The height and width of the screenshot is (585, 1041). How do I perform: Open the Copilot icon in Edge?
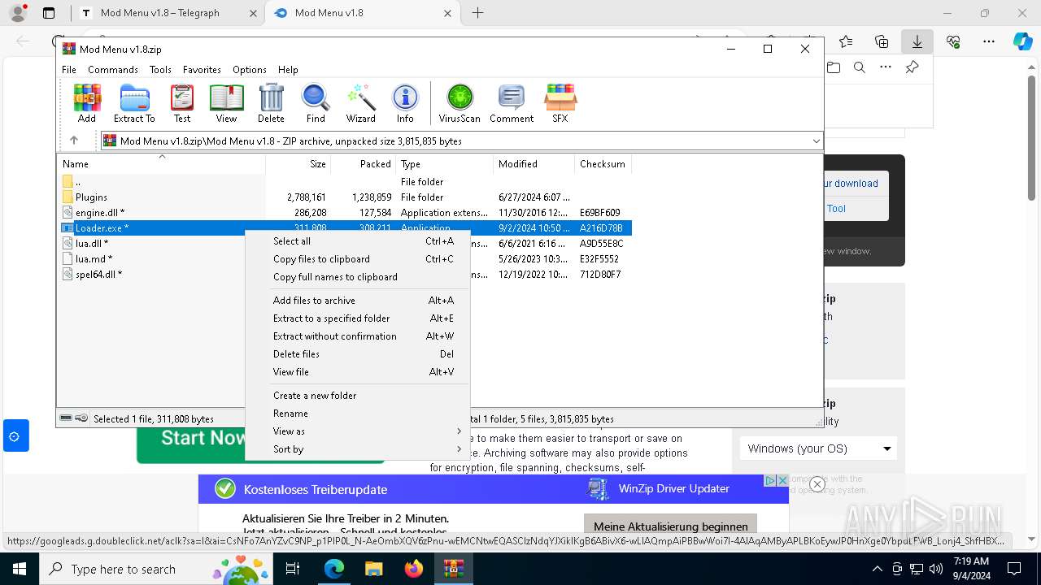[x=1022, y=41]
